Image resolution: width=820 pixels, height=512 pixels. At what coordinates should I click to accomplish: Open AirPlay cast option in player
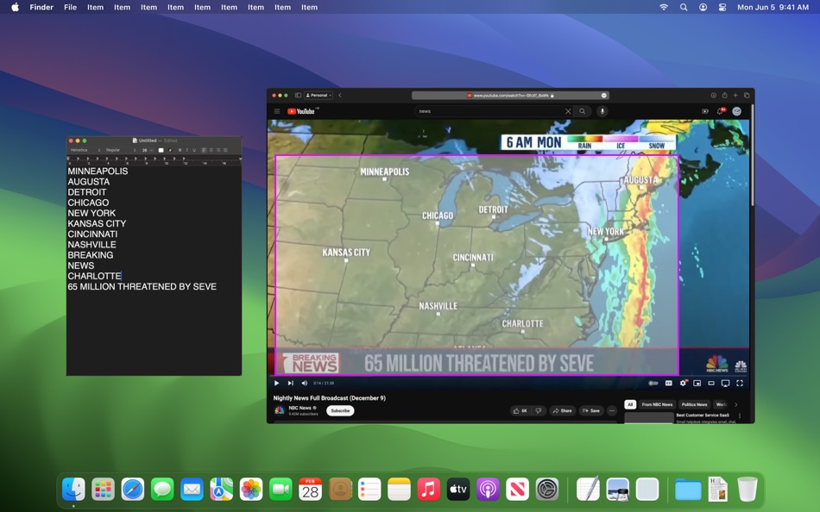coord(725,383)
